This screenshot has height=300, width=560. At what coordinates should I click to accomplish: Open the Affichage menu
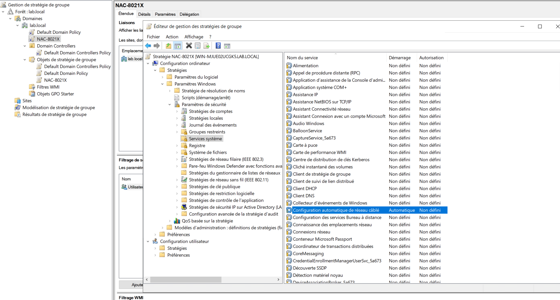[x=194, y=37]
